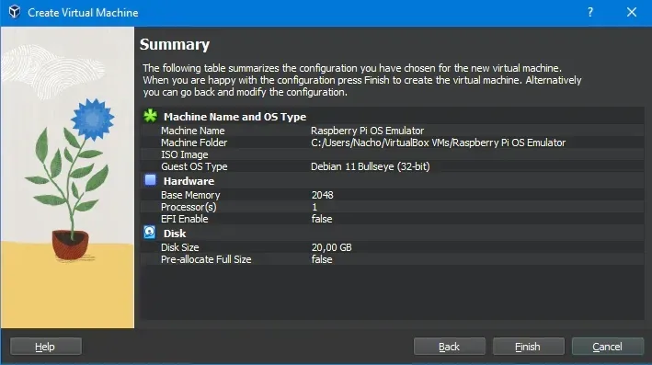Select the Base Memory 2048 row
Image resolution: width=652 pixels, height=365 pixels.
pos(392,195)
